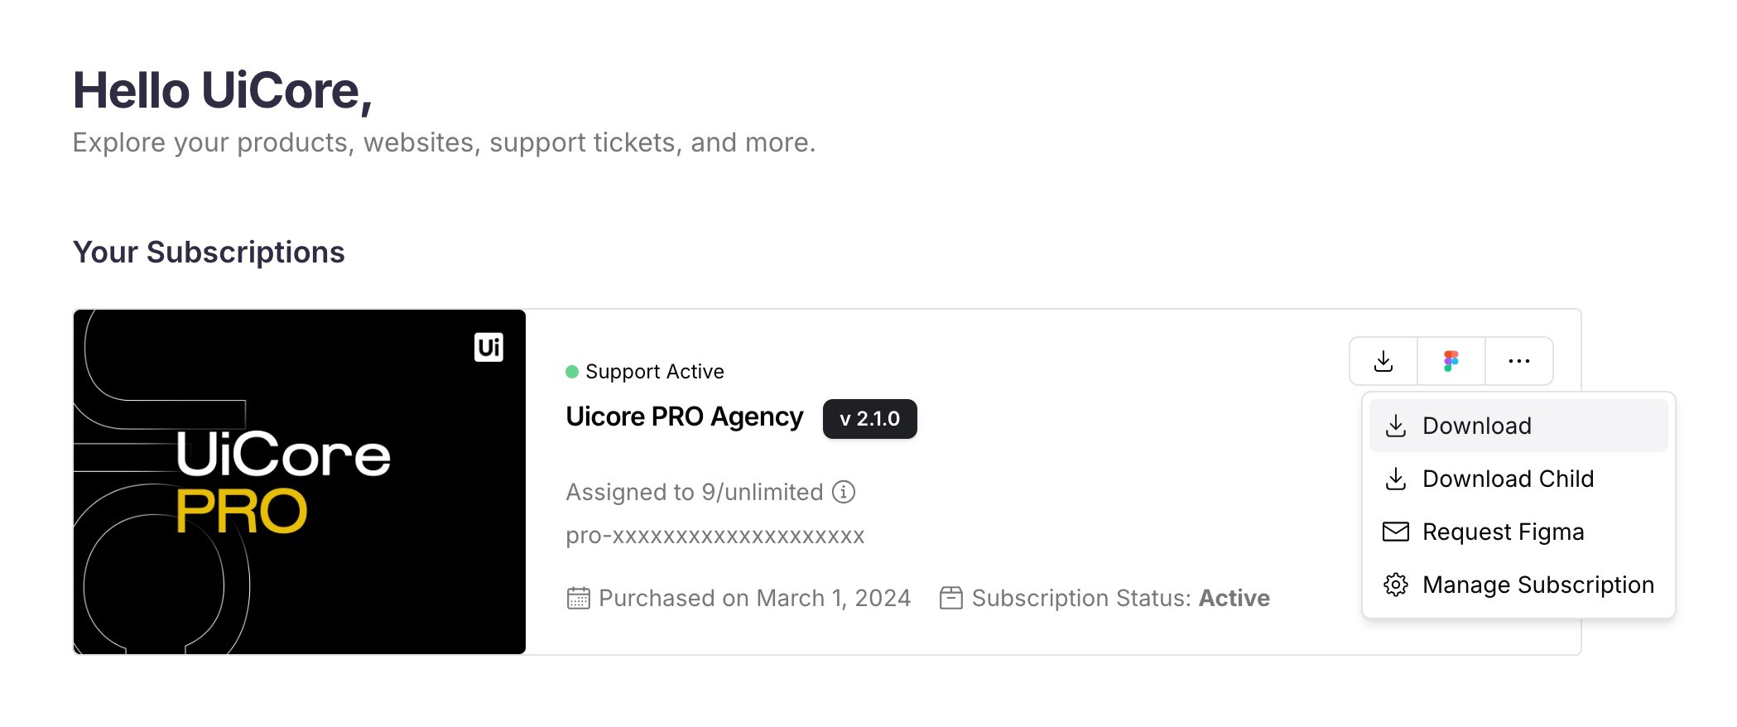Click the download icon in the toolbar
The width and height of the screenshot is (1737, 727).
(x=1383, y=361)
